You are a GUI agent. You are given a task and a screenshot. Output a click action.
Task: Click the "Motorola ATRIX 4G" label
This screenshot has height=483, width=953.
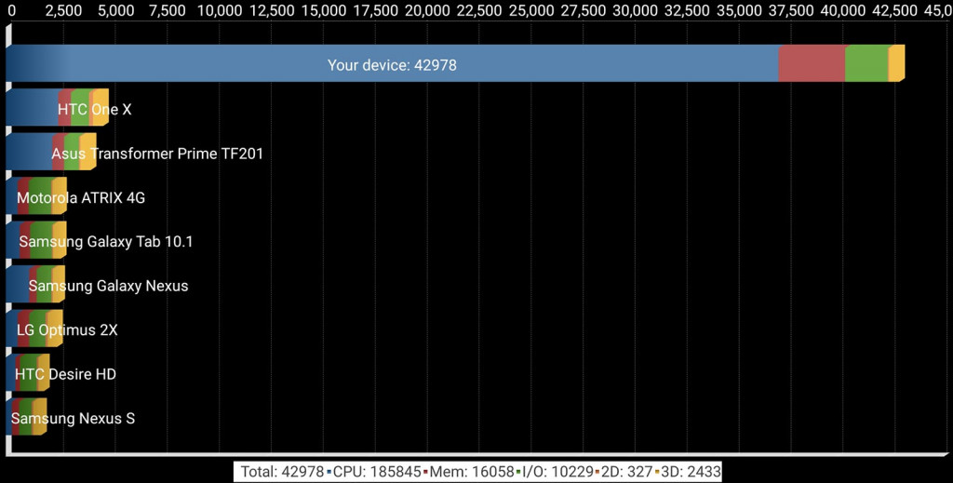(81, 197)
